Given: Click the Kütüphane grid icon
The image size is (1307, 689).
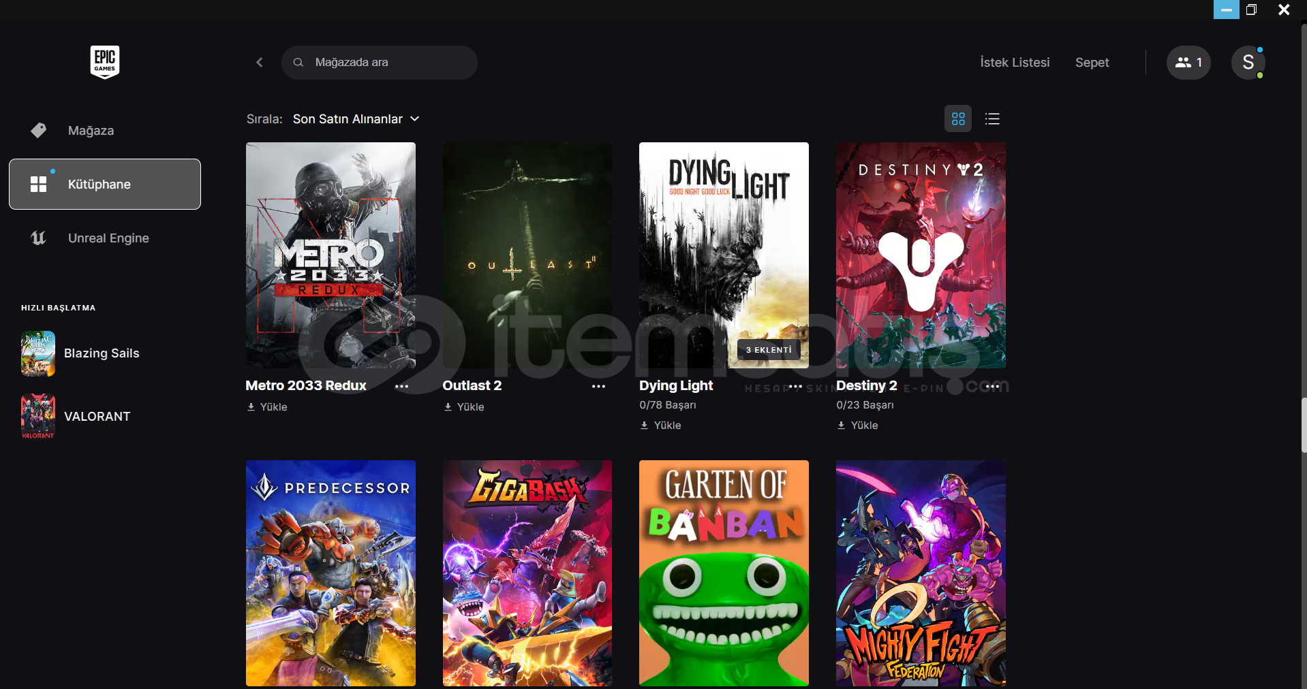Looking at the screenshot, I should [x=39, y=184].
